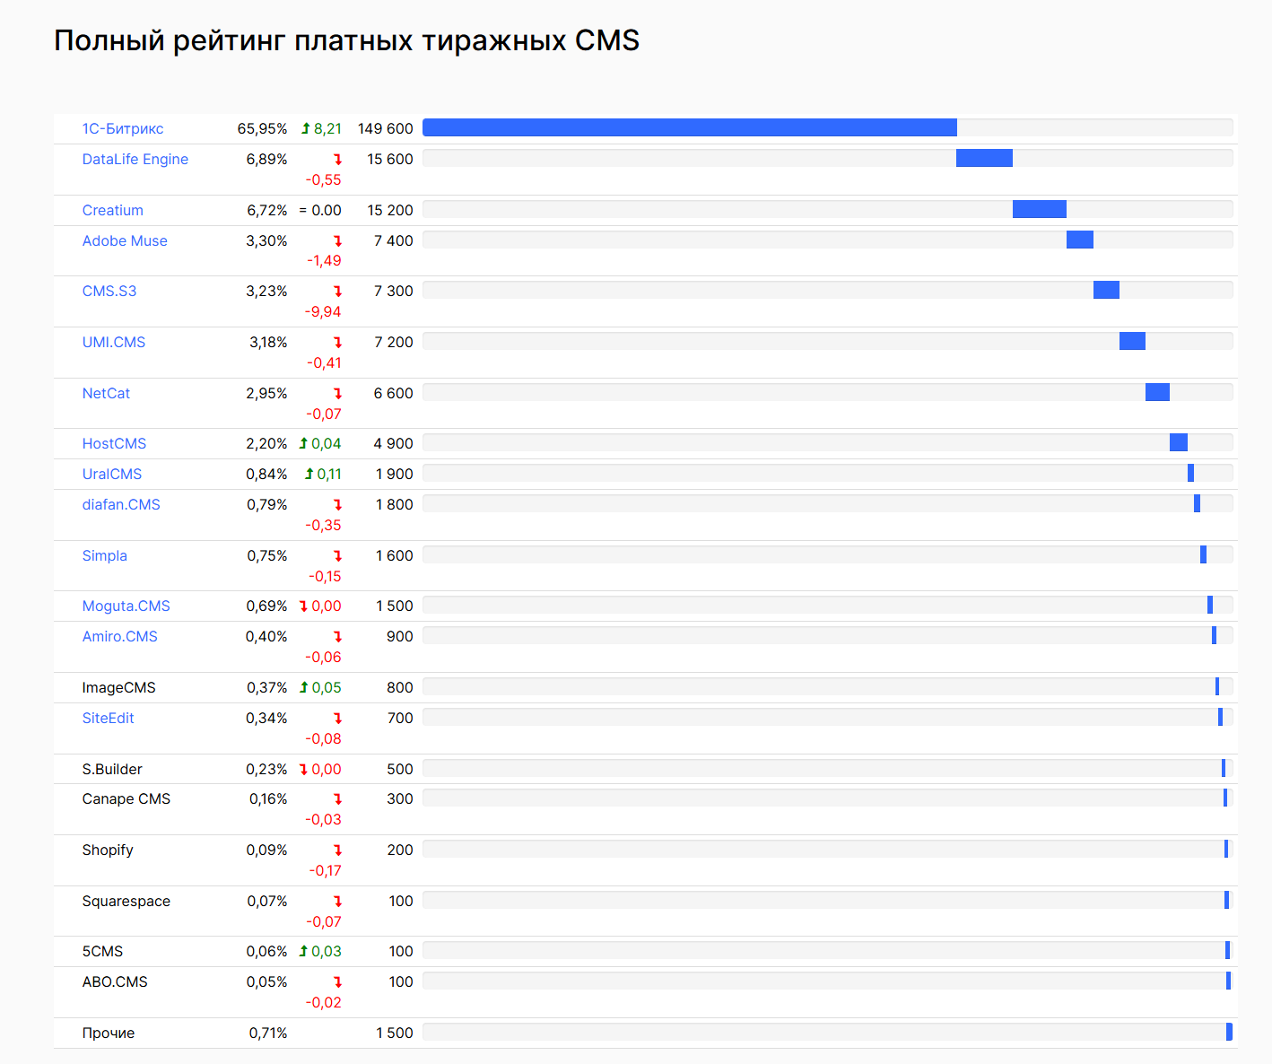Click the DataLife Engine blue bar segment
The width and height of the screenshot is (1272, 1064).
(x=984, y=158)
